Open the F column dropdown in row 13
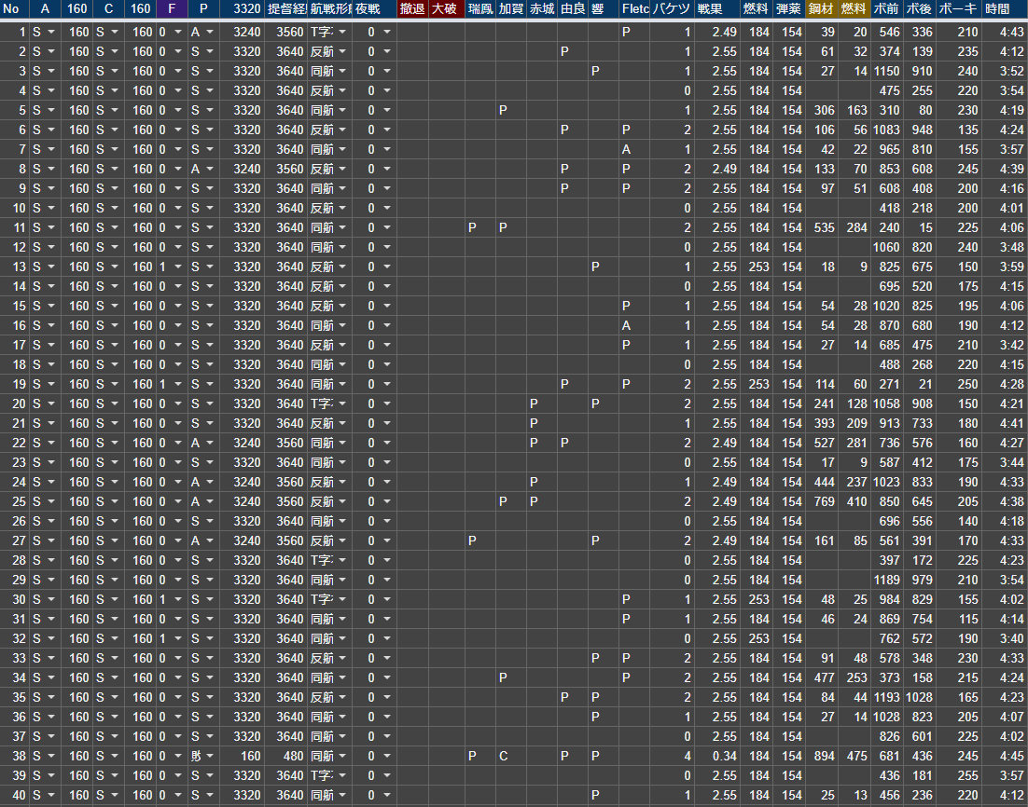 click(178, 267)
